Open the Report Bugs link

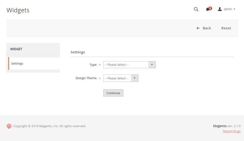(x=232, y=131)
